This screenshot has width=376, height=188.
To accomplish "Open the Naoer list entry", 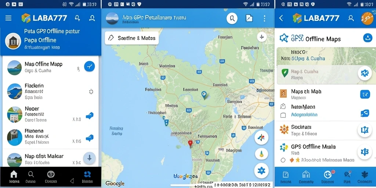I will pos(51,115).
